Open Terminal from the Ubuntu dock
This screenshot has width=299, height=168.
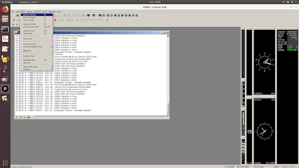pyautogui.click(x=5, y=29)
